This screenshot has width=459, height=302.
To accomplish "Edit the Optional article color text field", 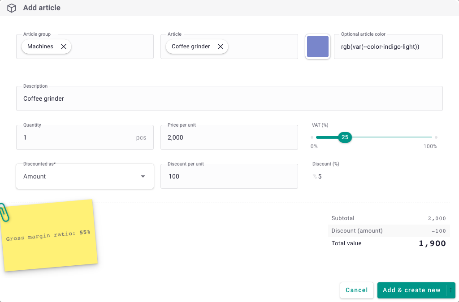I will 388,47.
